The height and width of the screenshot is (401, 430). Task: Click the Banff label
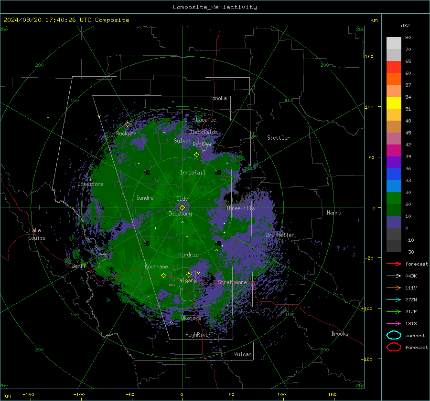[79, 266]
